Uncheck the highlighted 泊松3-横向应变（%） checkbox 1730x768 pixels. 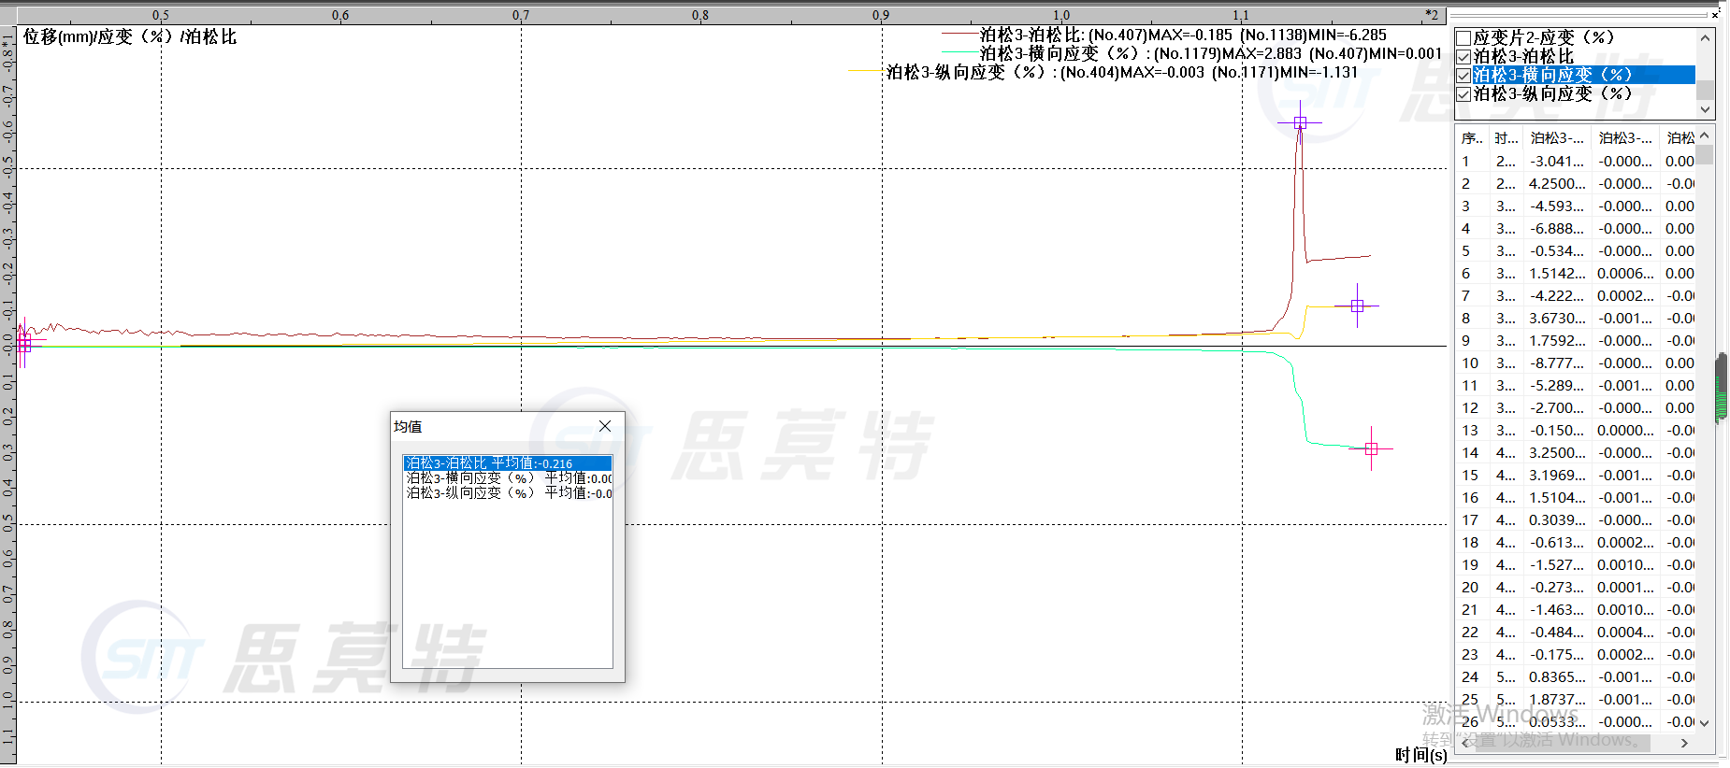coord(1464,76)
